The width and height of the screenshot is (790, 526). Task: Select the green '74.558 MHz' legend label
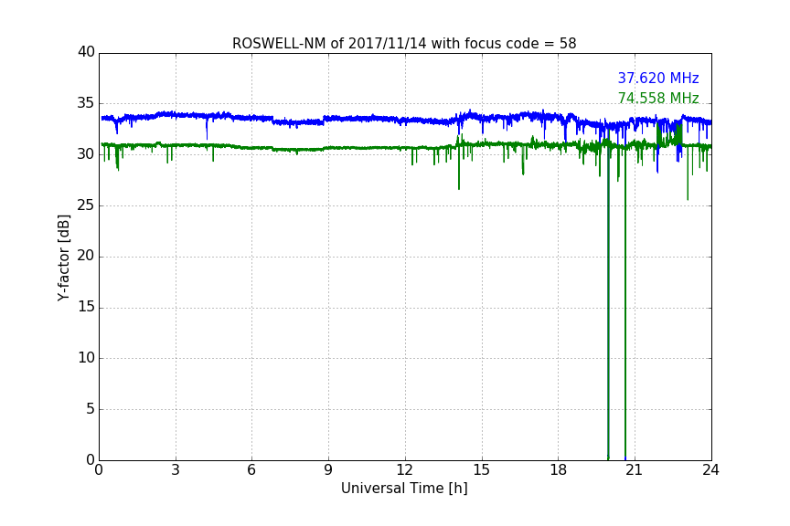tap(658, 98)
